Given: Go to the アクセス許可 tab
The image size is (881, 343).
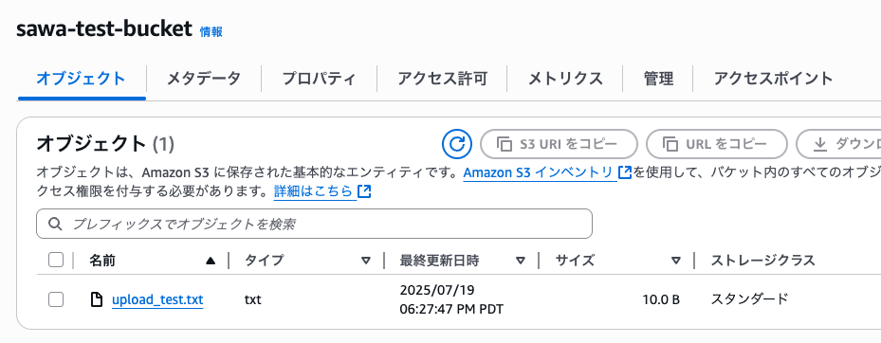Looking at the screenshot, I should (x=442, y=79).
